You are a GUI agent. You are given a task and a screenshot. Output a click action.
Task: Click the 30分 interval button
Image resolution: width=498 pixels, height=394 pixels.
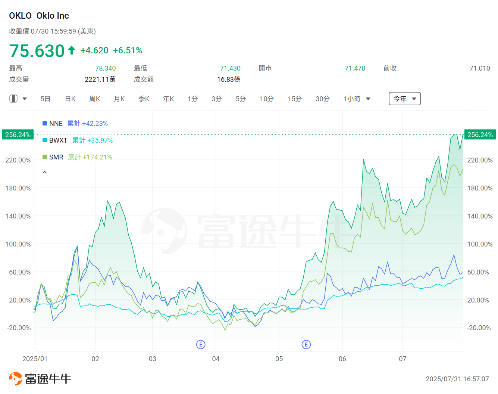tap(323, 99)
